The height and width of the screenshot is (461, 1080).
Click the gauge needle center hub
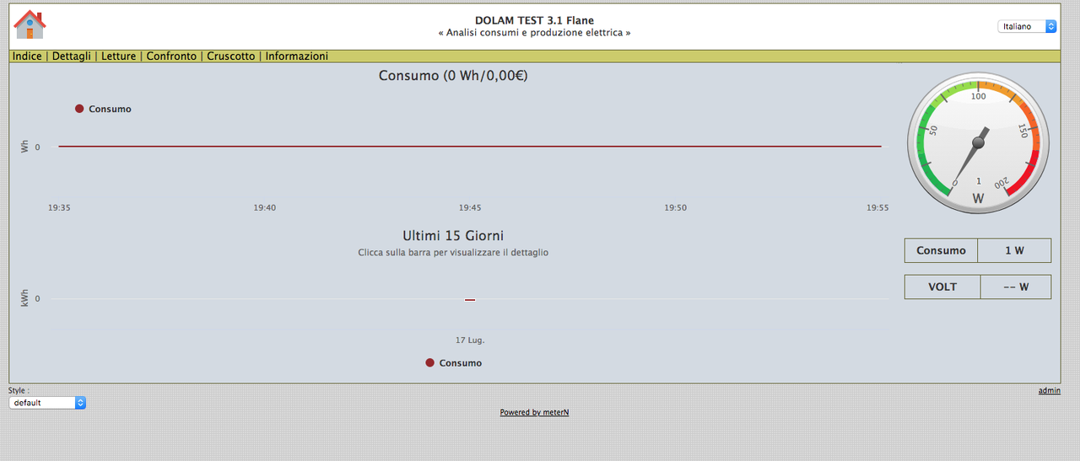(x=979, y=142)
